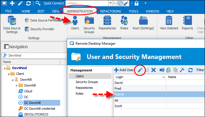205x117 pixels.
Task: Collapse the Downhill customer node
Action: pyautogui.click(x=13, y=80)
